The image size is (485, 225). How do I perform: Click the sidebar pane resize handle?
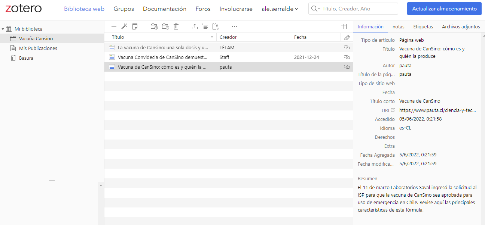[x=52, y=181]
